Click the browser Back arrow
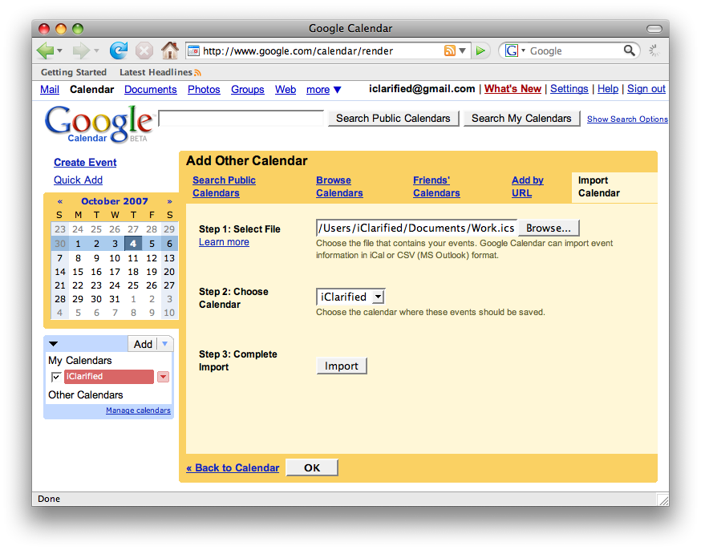This screenshot has height=550, width=701. 45,51
